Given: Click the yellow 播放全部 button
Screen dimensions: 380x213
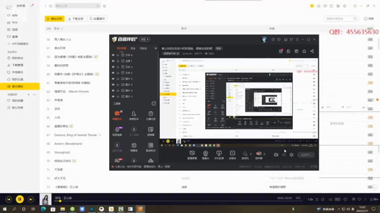Looking at the screenshot, I should (x=55, y=18).
